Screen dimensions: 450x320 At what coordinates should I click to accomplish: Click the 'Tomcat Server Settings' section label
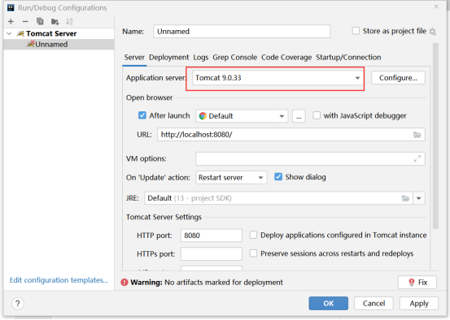(164, 217)
